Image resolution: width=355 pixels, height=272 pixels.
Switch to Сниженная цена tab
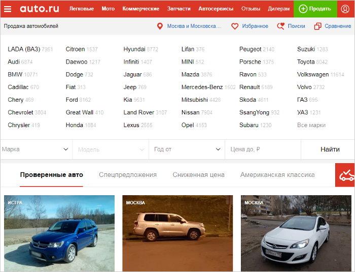pos(199,175)
